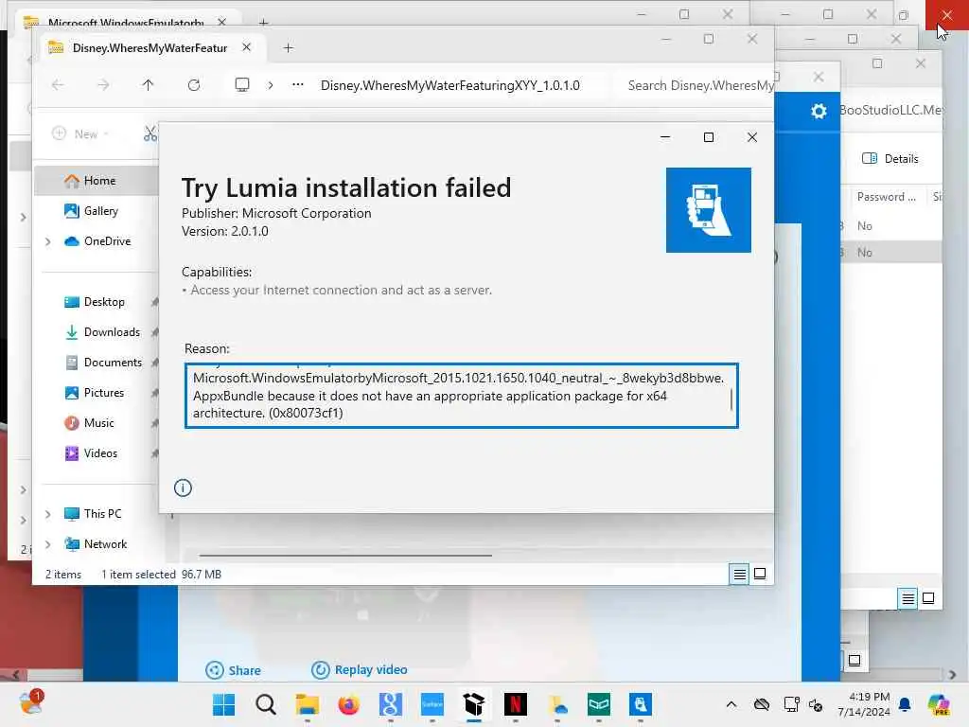Open Netflix from taskbar
Image resolution: width=969 pixels, height=727 pixels.
pyautogui.click(x=516, y=704)
